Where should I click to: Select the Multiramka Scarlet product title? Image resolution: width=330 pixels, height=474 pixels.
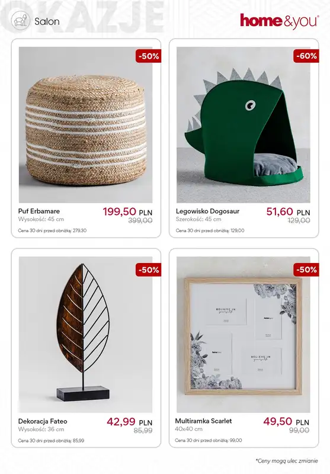point(203,421)
